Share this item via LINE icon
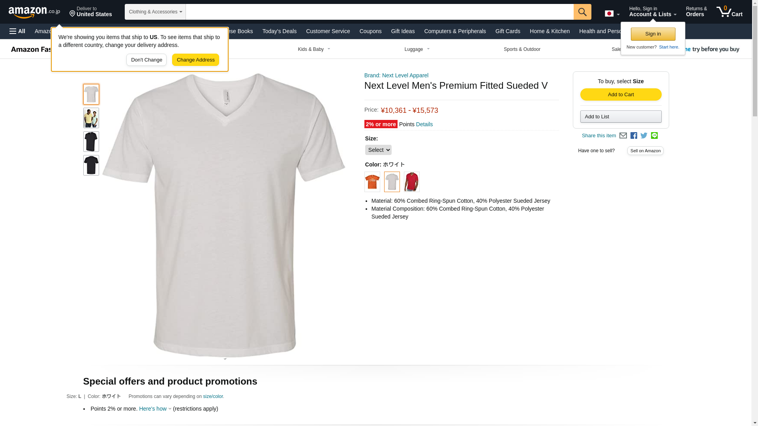Image resolution: width=758 pixels, height=426 pixels. (654, 136)
